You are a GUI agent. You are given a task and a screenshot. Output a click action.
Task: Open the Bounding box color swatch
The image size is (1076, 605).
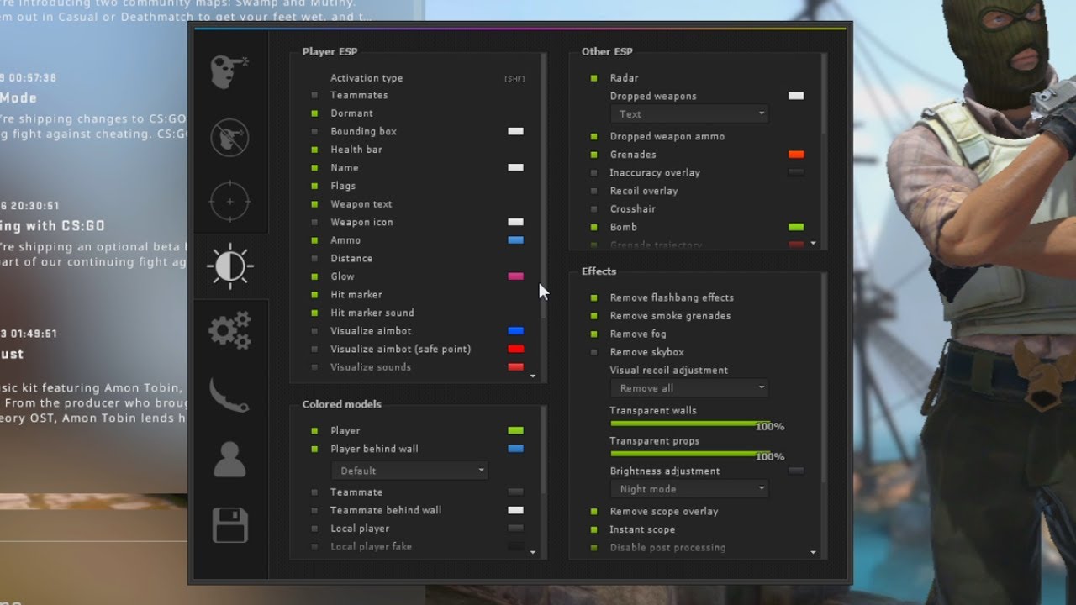coord(516,132)
